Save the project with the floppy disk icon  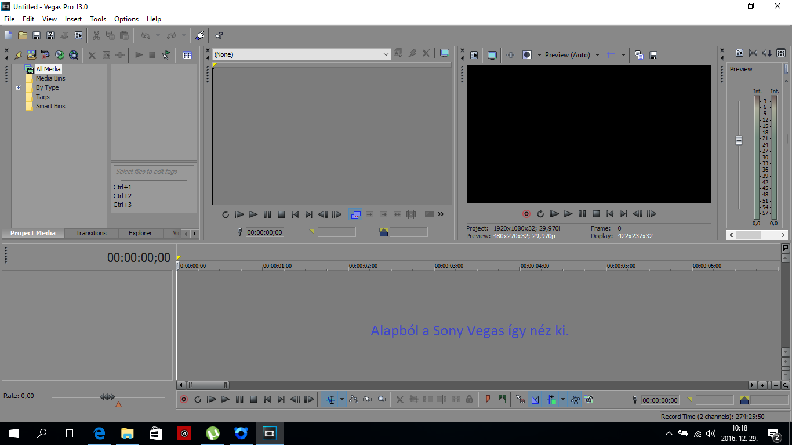coord(37,35)
